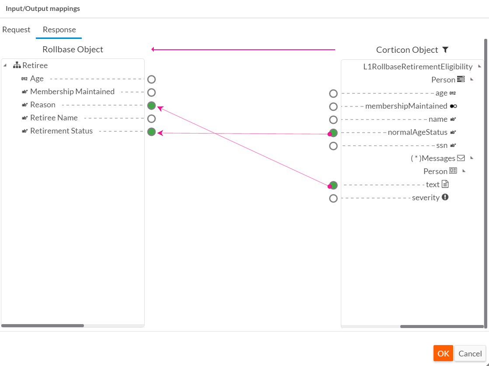Click the boolean icon beside membershipMaintained

[x=454, y=106]
